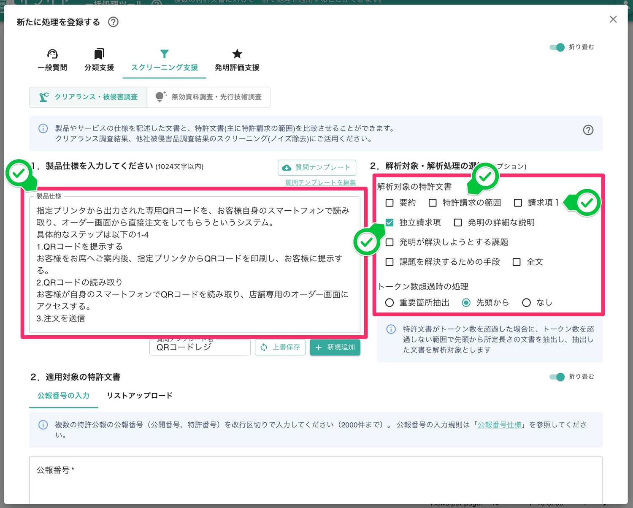This screenshot has height=508, width=633.
Task: Open help next to 新たに処理を登録する title
Action: pos(113,22)
